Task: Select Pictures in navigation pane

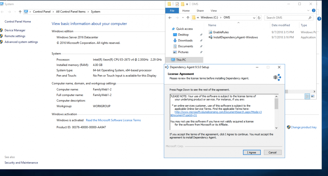Action: click(x=183, y=52)
